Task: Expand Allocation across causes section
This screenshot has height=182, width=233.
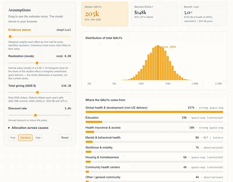Action: click(28, 128)
